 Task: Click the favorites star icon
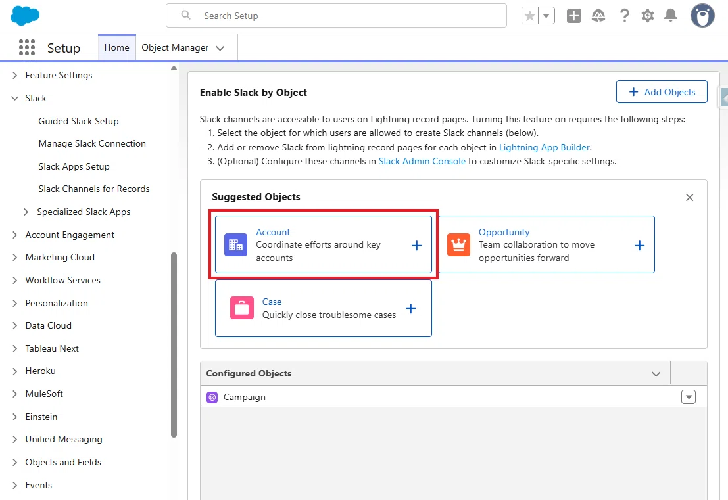tap(530, 16)
